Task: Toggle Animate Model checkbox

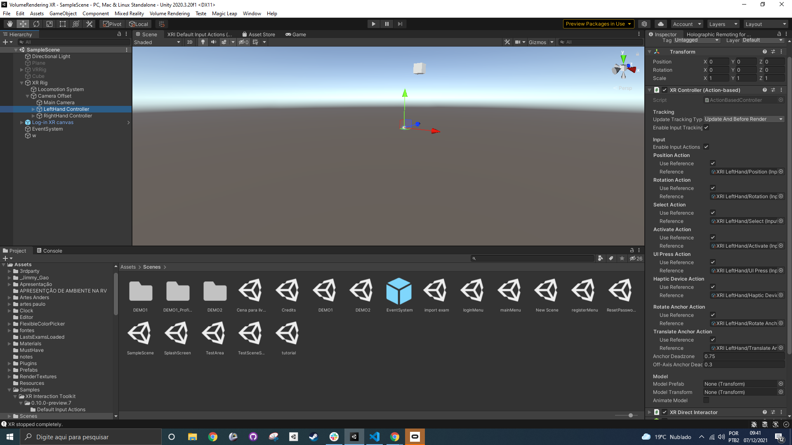Action: [x=706, y=400]
